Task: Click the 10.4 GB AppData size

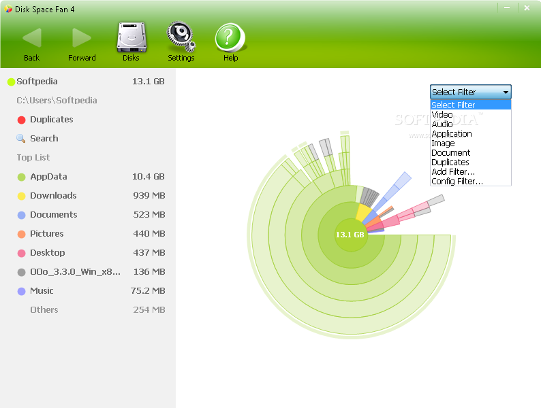Action: pos(149,177)
